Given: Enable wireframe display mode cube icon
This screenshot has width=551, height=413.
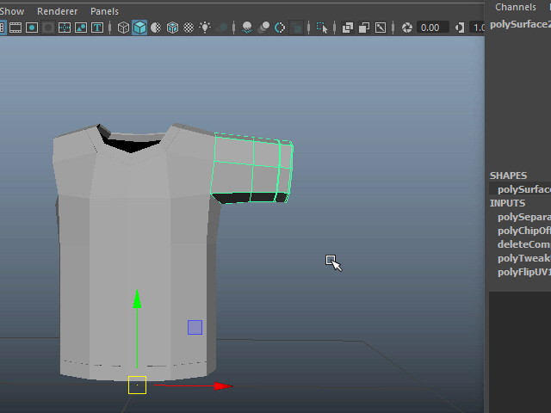Looking at the screenshot, I should point(123,28).
